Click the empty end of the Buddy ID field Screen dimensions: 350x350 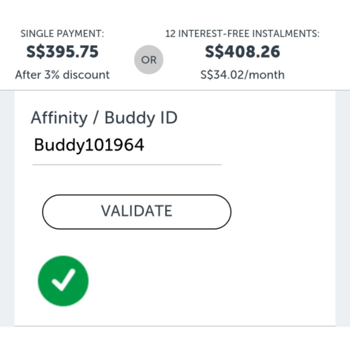tap(191, 146)
